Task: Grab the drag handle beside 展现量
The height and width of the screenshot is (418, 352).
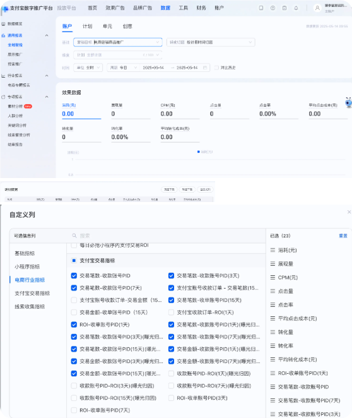Action: coord(273,264)
